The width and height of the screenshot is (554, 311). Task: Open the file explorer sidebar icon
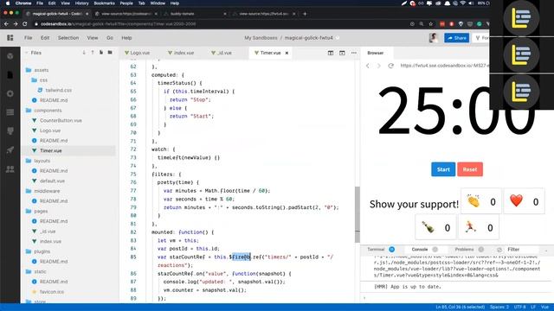pos(10,75)
